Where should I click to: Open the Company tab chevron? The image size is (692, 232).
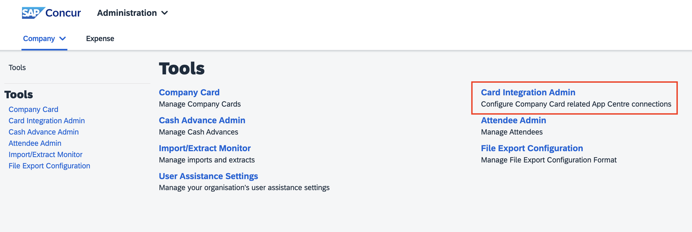63,39
